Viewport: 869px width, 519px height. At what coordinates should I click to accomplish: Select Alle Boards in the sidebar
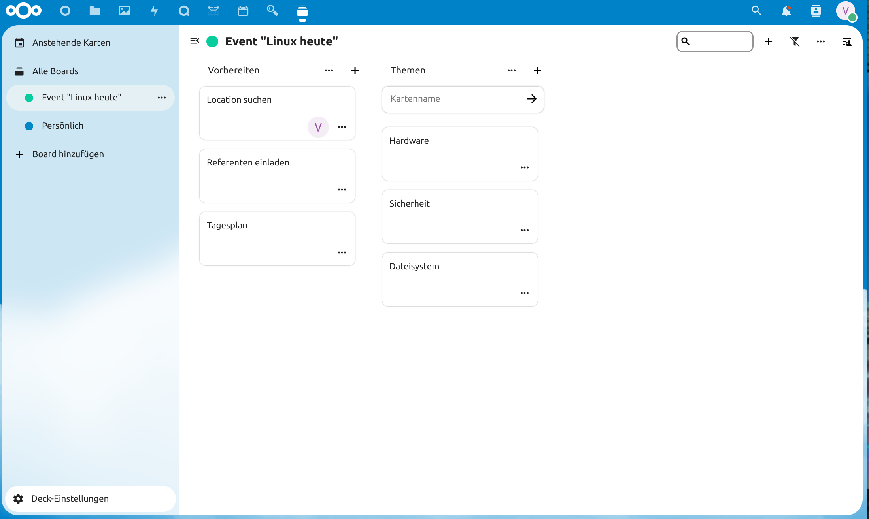click(x=55, y=71)
